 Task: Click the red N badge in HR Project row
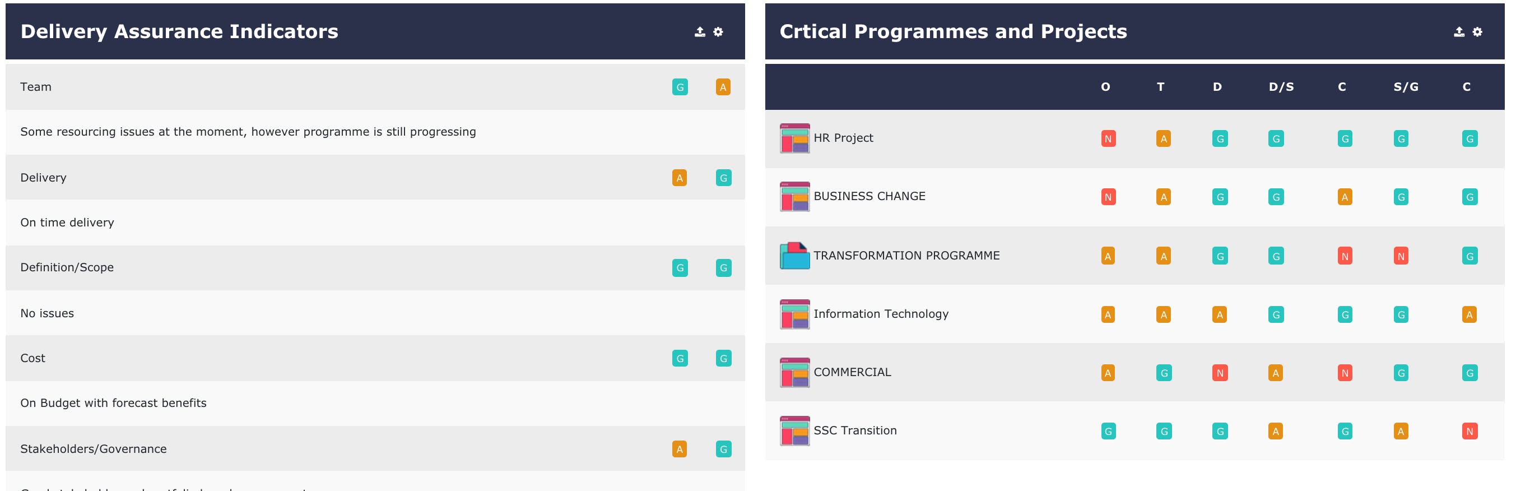click(1108, 139)
